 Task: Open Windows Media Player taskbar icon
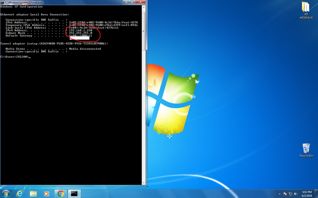(x=46, y=194)
